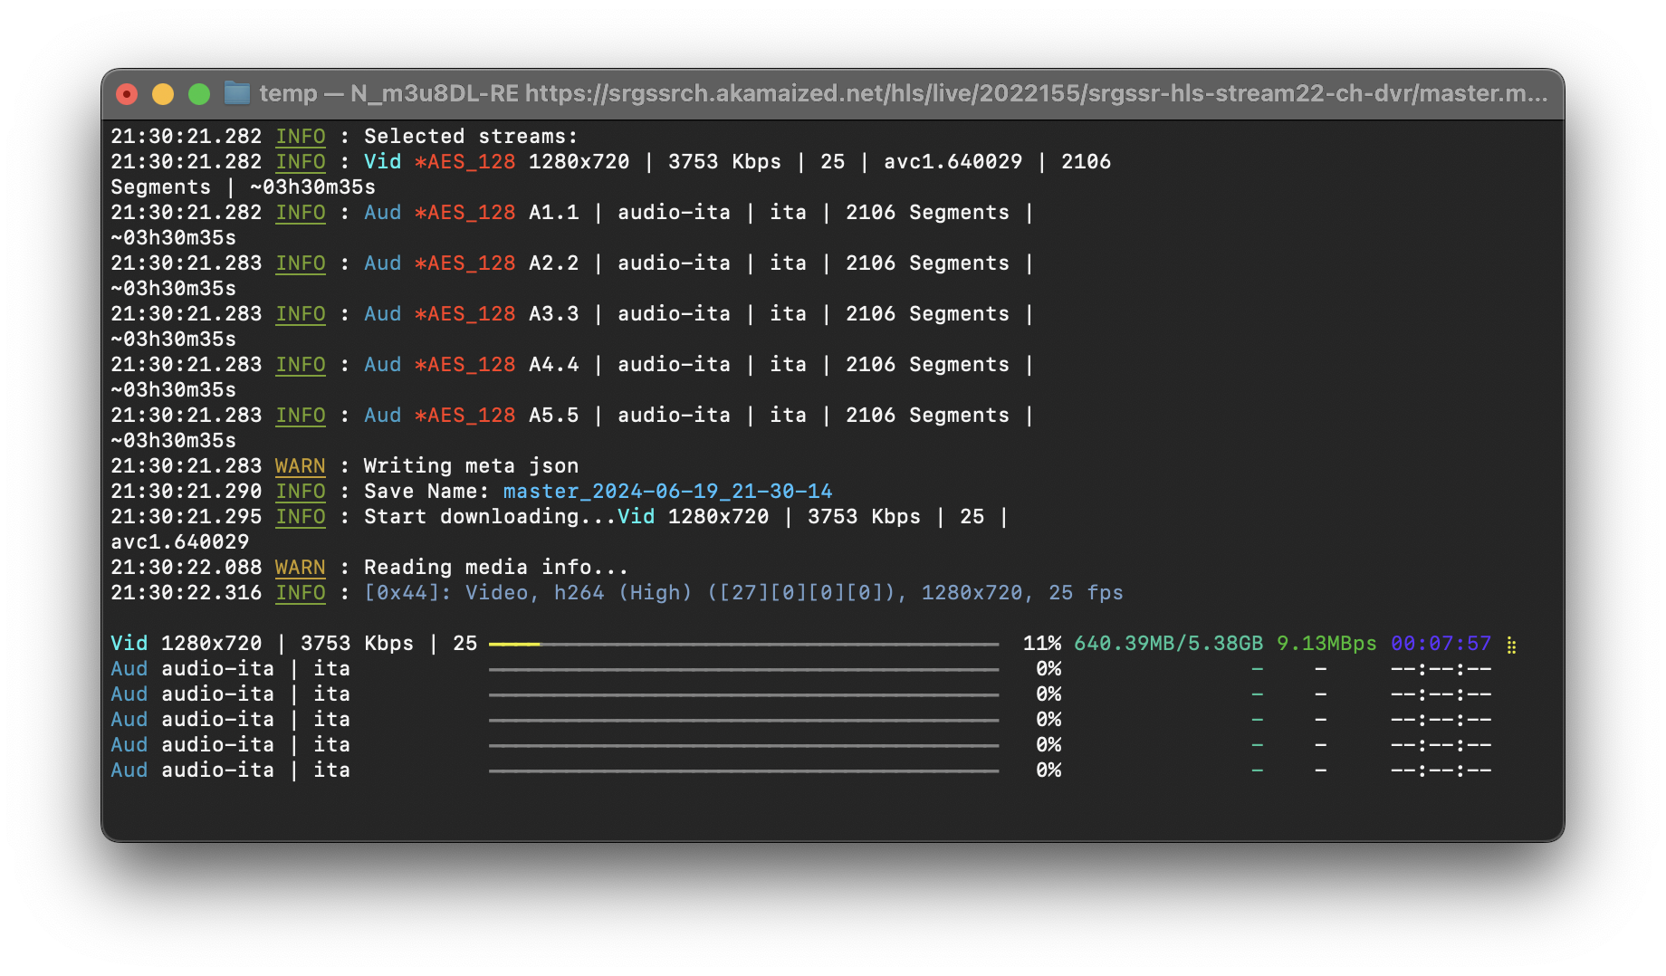This screenshot has height=976, width=1666.
Task: Click the A5.5 audio stream label
Action: click(x=553, y=416)
